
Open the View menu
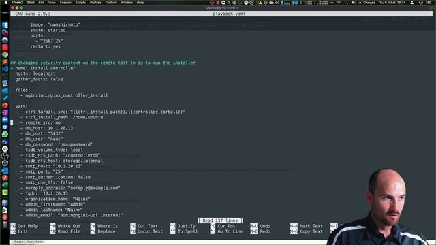click(52, 3)
